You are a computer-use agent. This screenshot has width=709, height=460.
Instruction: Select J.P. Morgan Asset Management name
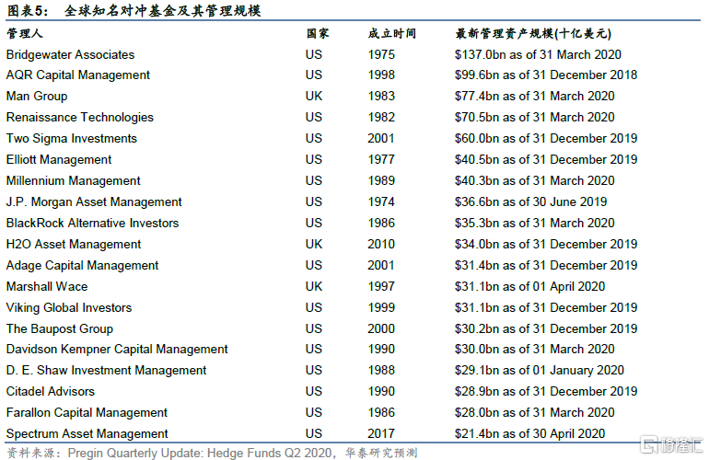94,202
